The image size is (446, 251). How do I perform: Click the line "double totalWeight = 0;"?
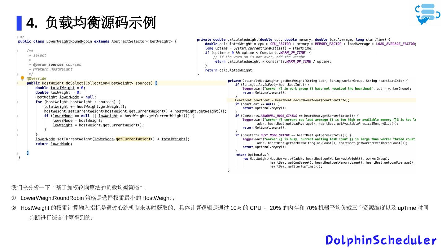(60, 88)
